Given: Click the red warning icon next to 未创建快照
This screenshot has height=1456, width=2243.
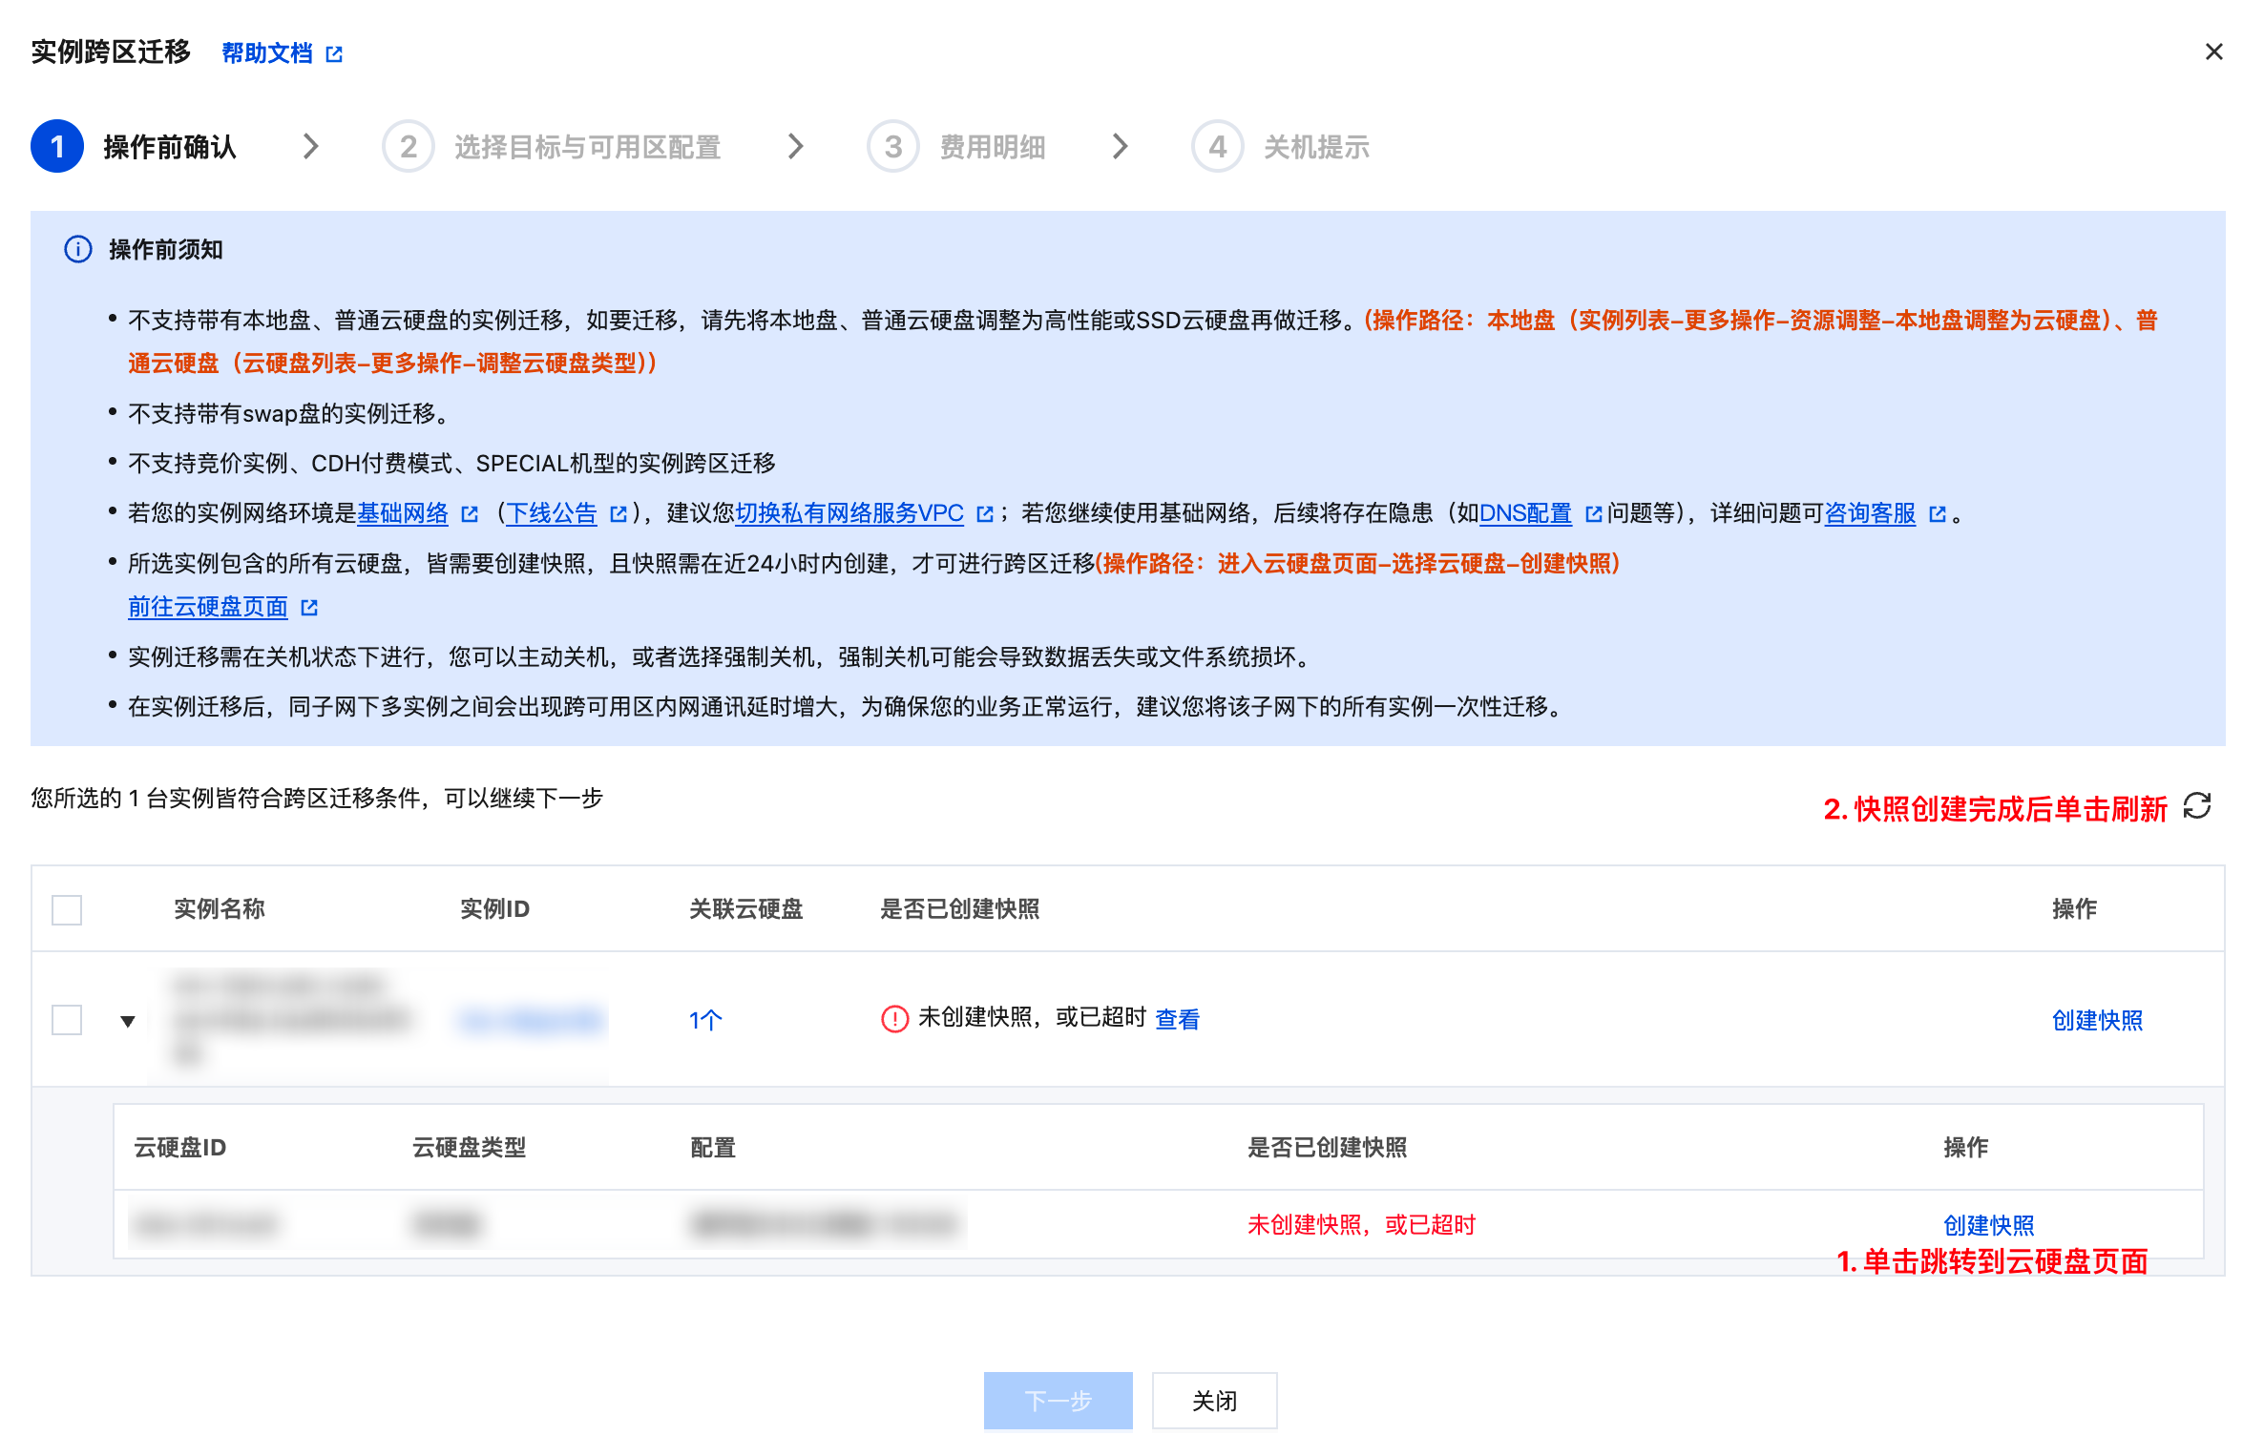Looking at the screenshot, I should coord(894,1019).
